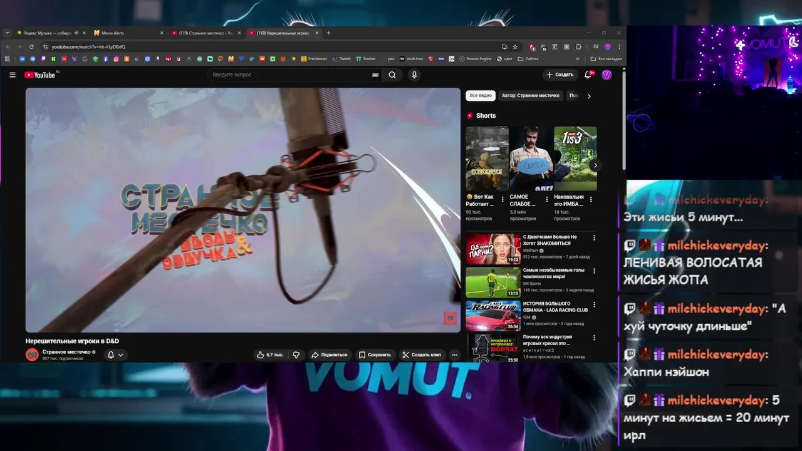Viewport: 802px width, 451px height.
Task: Dislike the video with thumbs down
Action: (296, 355)
